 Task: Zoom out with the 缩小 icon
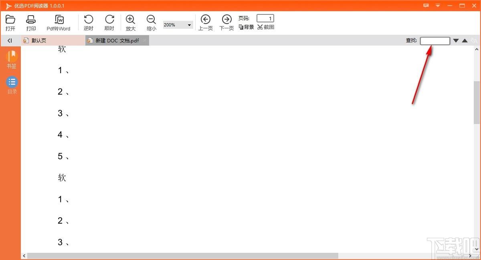152,23
